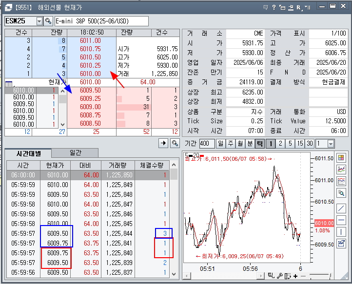Click the 6009.50 bid price in order book
The image size is (352, 284).
pyautogui.click(x=90, y=91)
